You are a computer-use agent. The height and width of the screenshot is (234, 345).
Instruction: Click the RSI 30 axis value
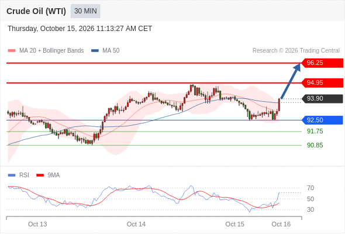310,209
